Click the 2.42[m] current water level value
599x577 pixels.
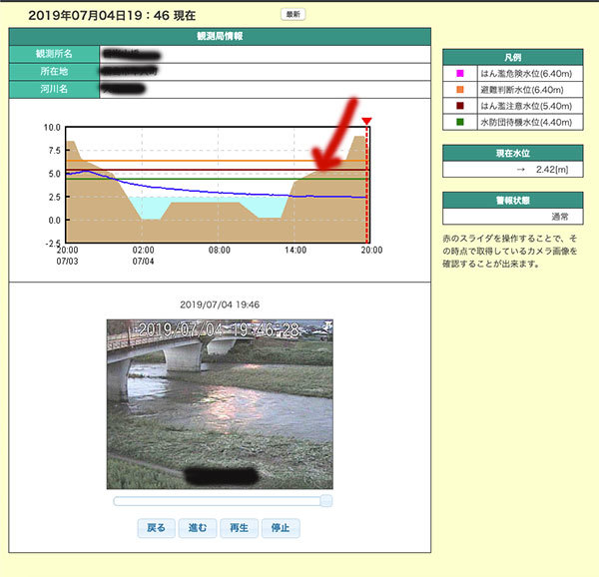[x=556, y=170]
